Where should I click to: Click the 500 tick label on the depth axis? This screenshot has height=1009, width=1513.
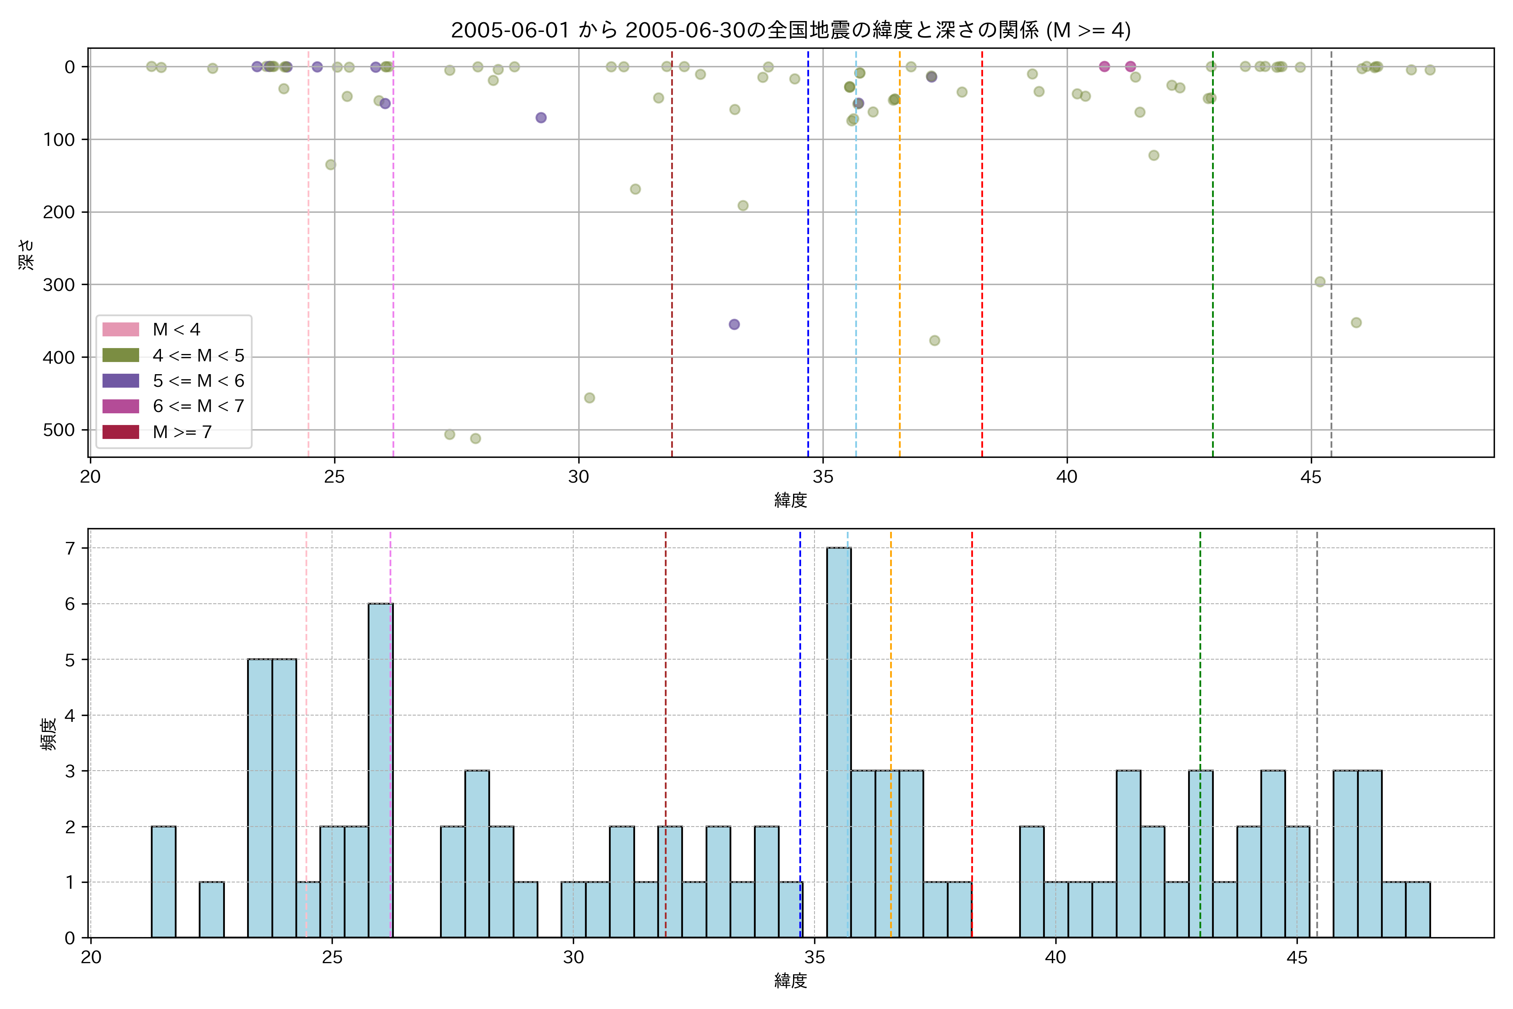[x=58, y=430]
